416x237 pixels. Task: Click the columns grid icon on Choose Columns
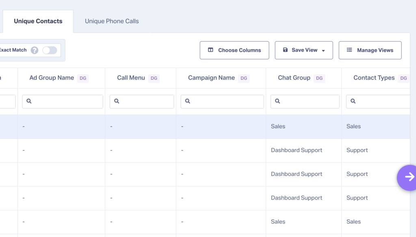click(210, 50)
